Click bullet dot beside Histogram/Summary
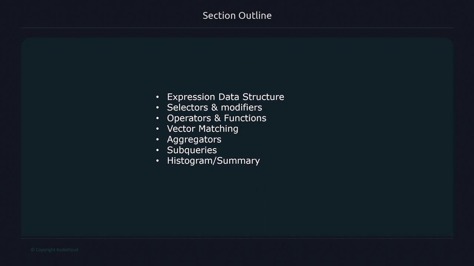Viewport: 474px width, 266px height. pos(157,161)
